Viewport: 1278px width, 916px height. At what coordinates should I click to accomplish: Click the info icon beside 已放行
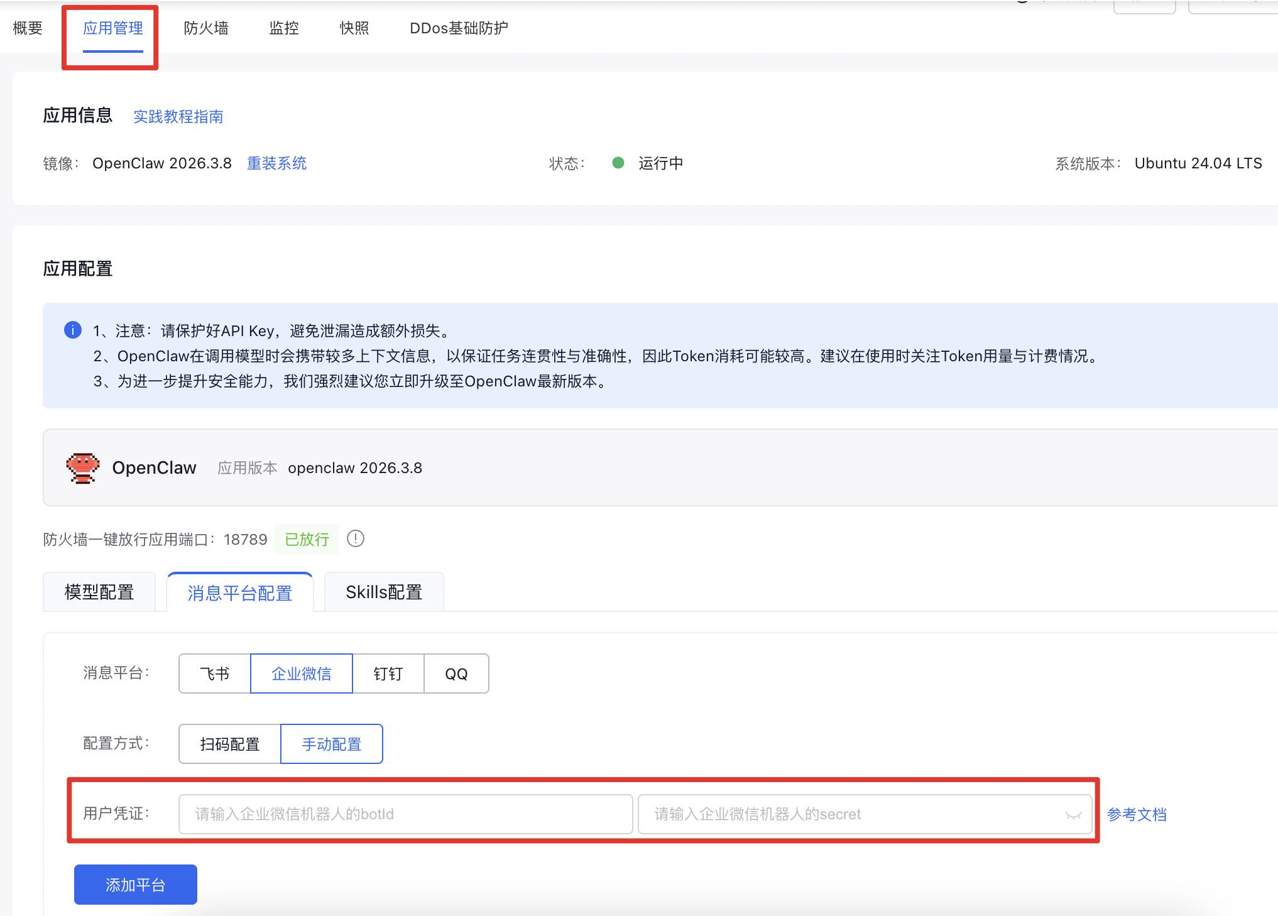(x=356, y=539)
